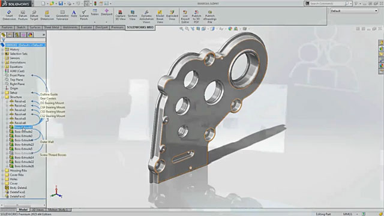Click the Open file icon
384x216 pixels.
(x=52, y=4)
